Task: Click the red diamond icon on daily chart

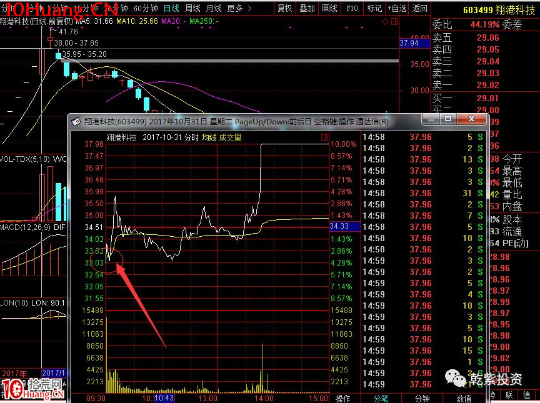Action: tap(386, 22)
